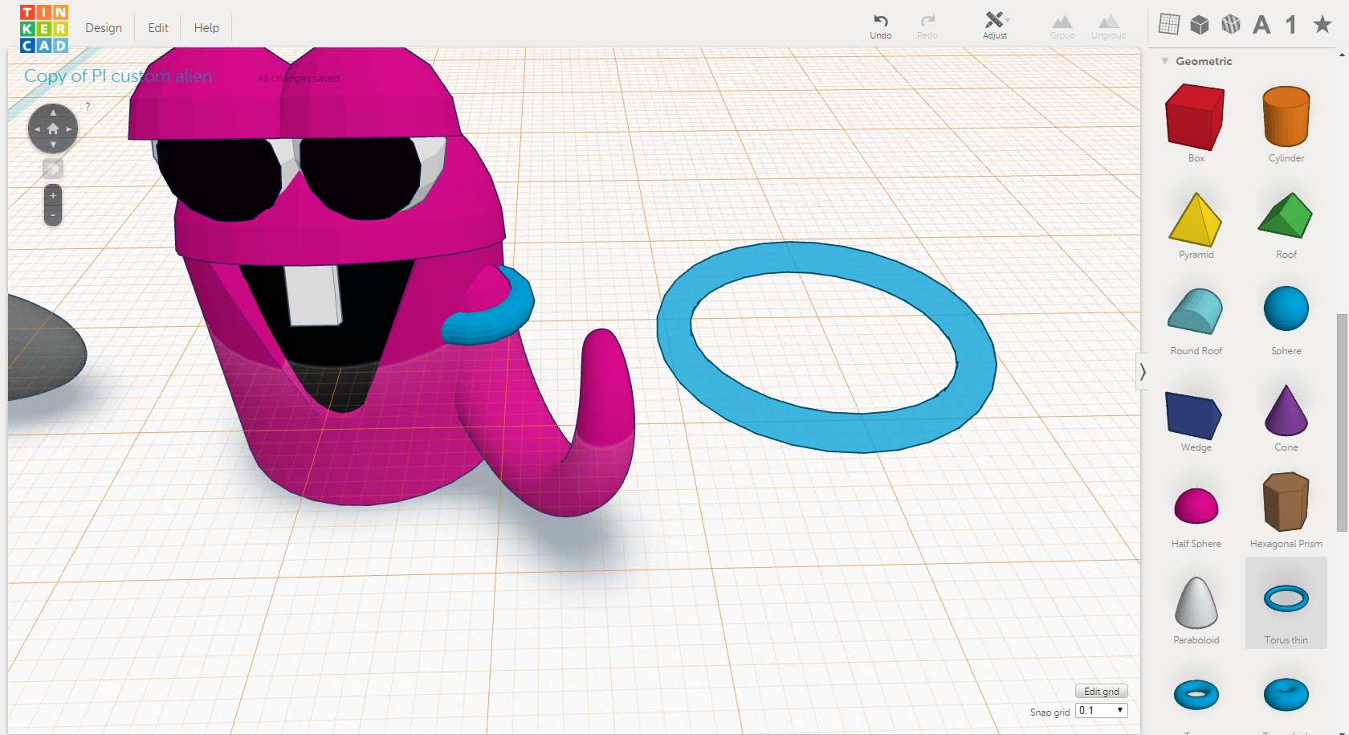1349x735 pixels.
Task: Reset view with the home button
Action: (x=53, y=129)
